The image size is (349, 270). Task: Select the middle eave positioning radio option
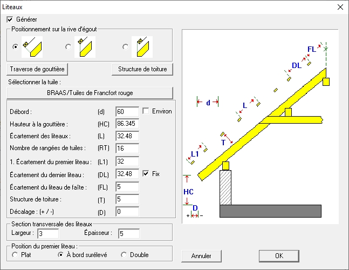pyautogui.click(x=68, y=47)
